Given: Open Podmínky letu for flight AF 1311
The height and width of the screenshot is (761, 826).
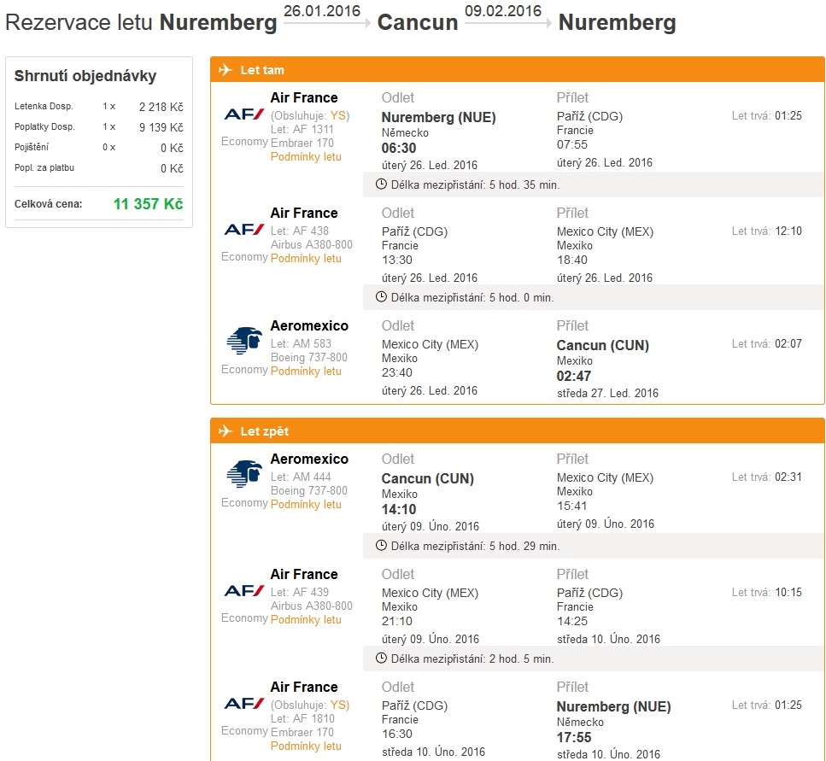Looking at the screenshot, I should click(306, 156).
